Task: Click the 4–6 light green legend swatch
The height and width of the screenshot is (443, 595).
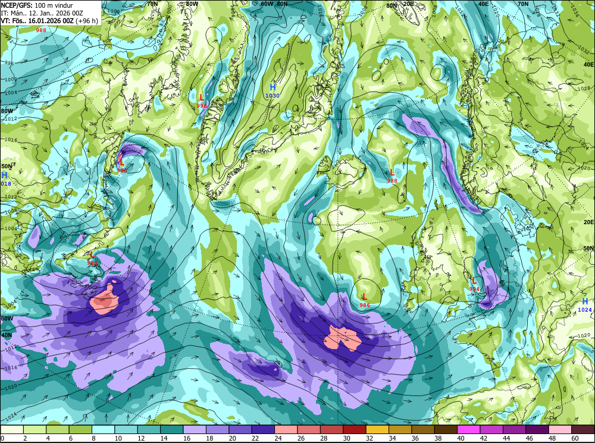Action: (x=58, y=429)
